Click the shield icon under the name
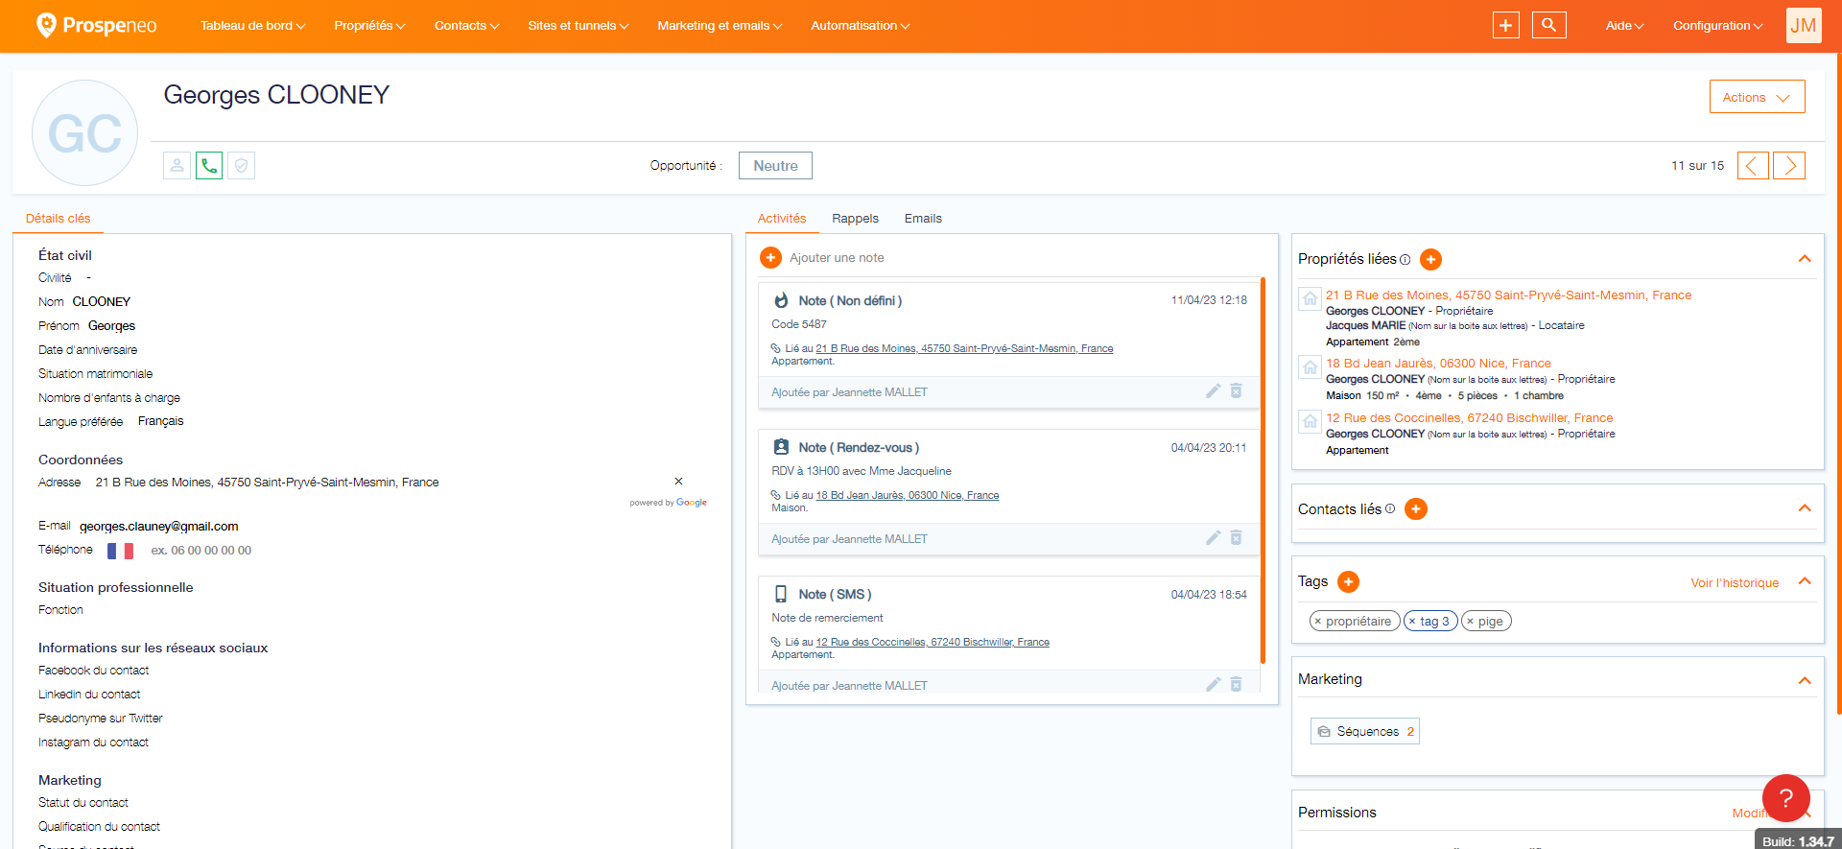Screen dimensions: 1842x849 click(242, 166)
